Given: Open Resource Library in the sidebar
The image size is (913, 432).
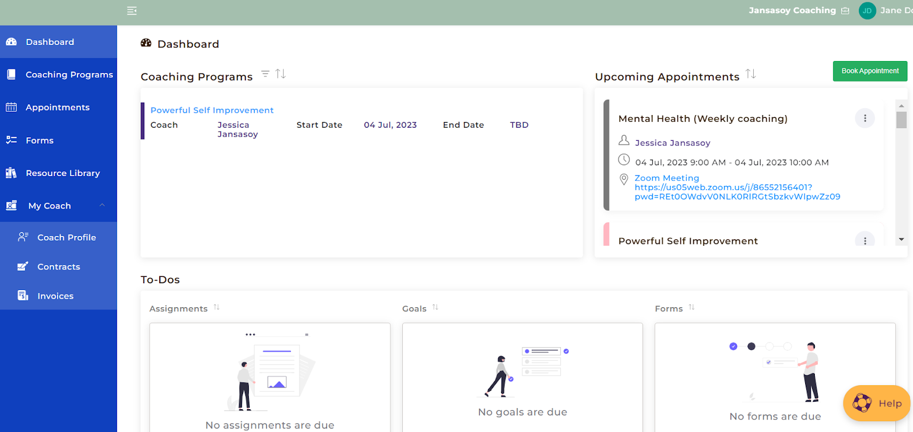Looking at the screenshot, I should click(x=58, y=173).
